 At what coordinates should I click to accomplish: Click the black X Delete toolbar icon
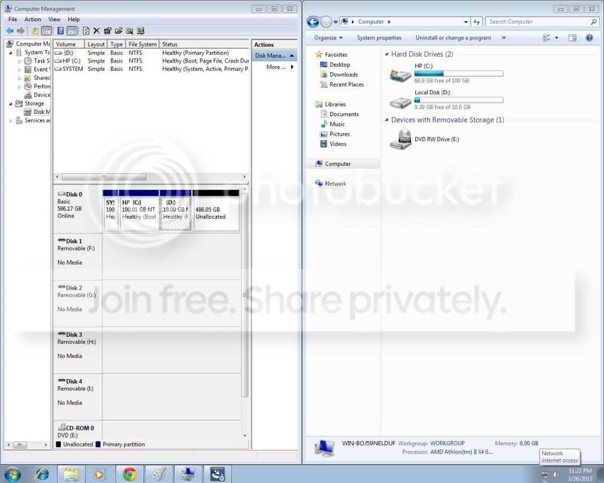coord(97,31)
